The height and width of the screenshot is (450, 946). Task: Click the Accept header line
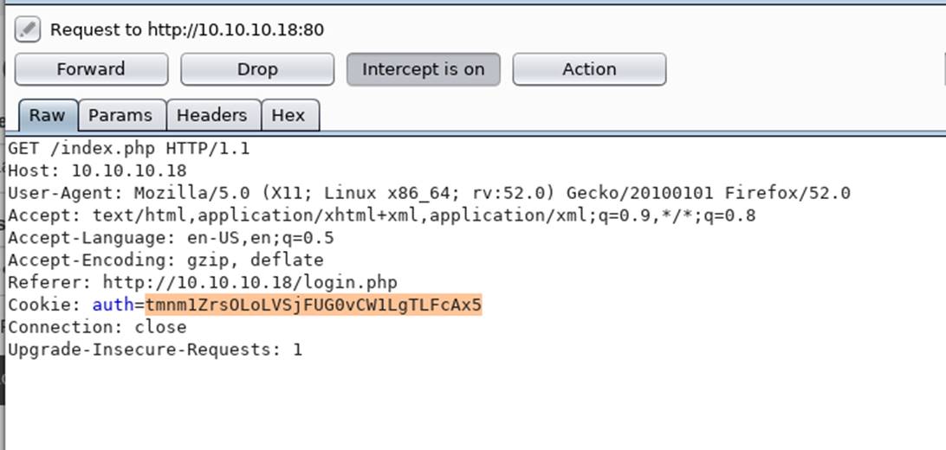(x=381, y=215)
